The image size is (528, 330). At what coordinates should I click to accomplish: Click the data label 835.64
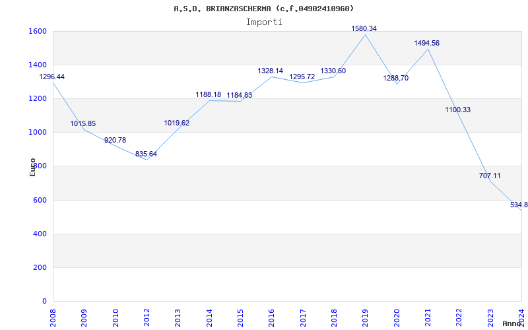click(146, 154)
